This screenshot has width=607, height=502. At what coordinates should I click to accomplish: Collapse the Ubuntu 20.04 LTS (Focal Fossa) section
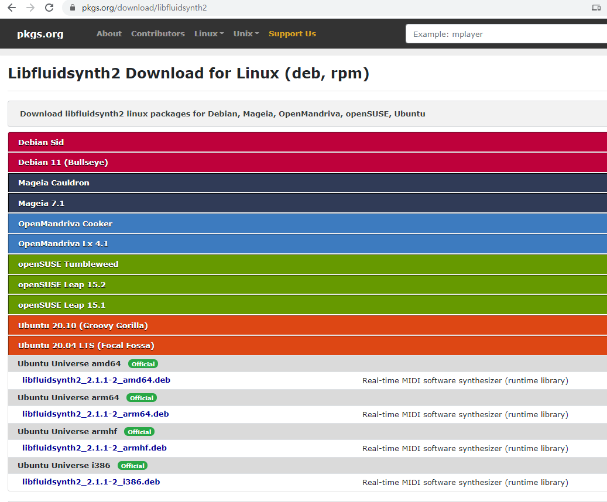click(307, 346)
